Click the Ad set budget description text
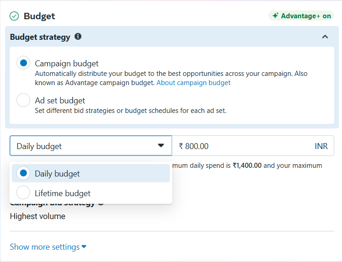This screenshot has width=342, height=262. pos(131,111)
